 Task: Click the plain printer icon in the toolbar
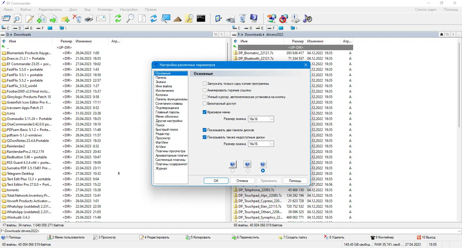point(89,19)
